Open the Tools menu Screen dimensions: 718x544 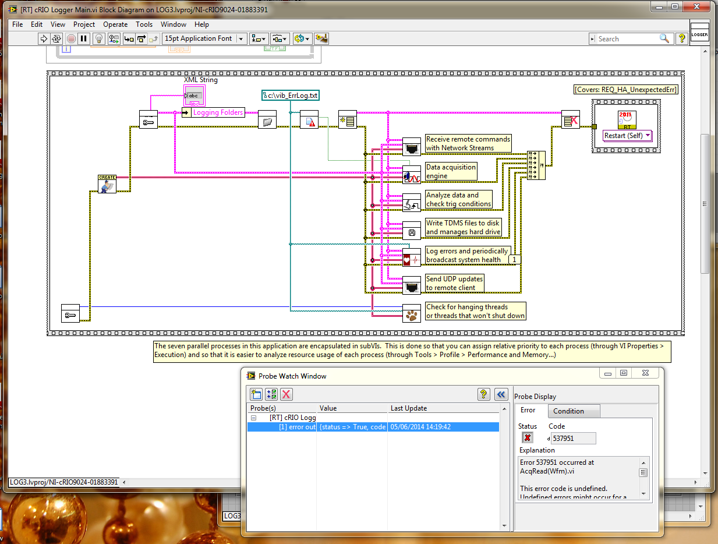pos(144,24)
